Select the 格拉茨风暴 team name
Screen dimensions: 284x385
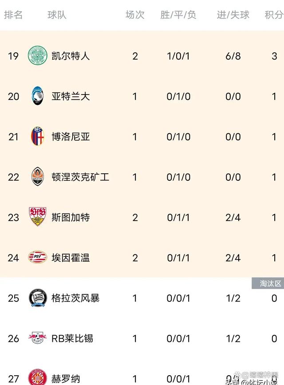(x=75, y=298)
